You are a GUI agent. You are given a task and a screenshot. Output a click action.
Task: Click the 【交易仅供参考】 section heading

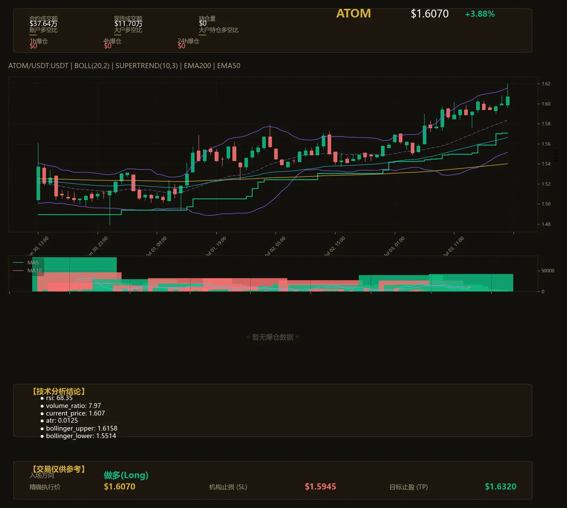tap(59, 469)
